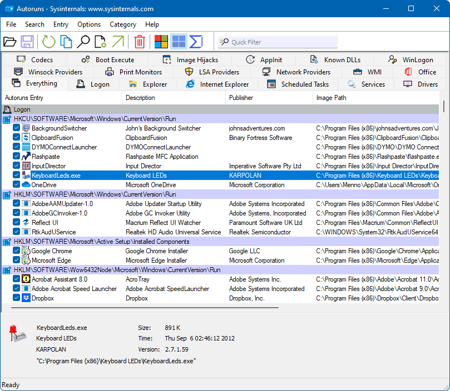Click the Copy toolbar icon
Screen dimensions: 450x391
click(66, 42)
